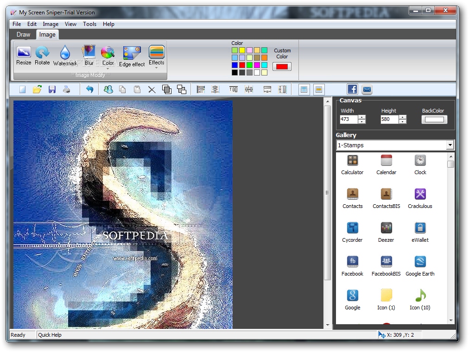Share the image to Facebook
The image size is (469, 352).
coord(352,89)
